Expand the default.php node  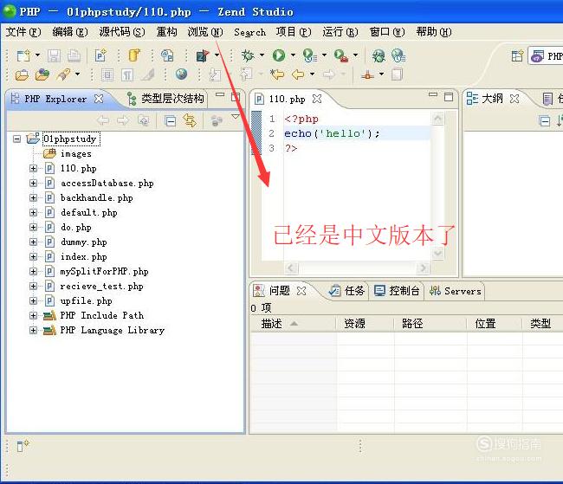click(x=34, y=212)
